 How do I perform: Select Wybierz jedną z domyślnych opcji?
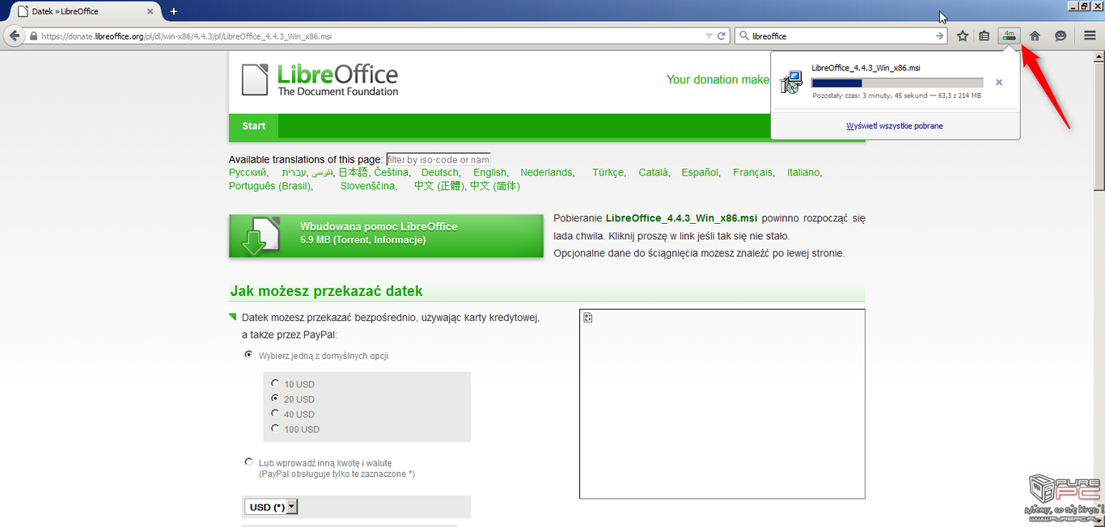pos(249,355)
